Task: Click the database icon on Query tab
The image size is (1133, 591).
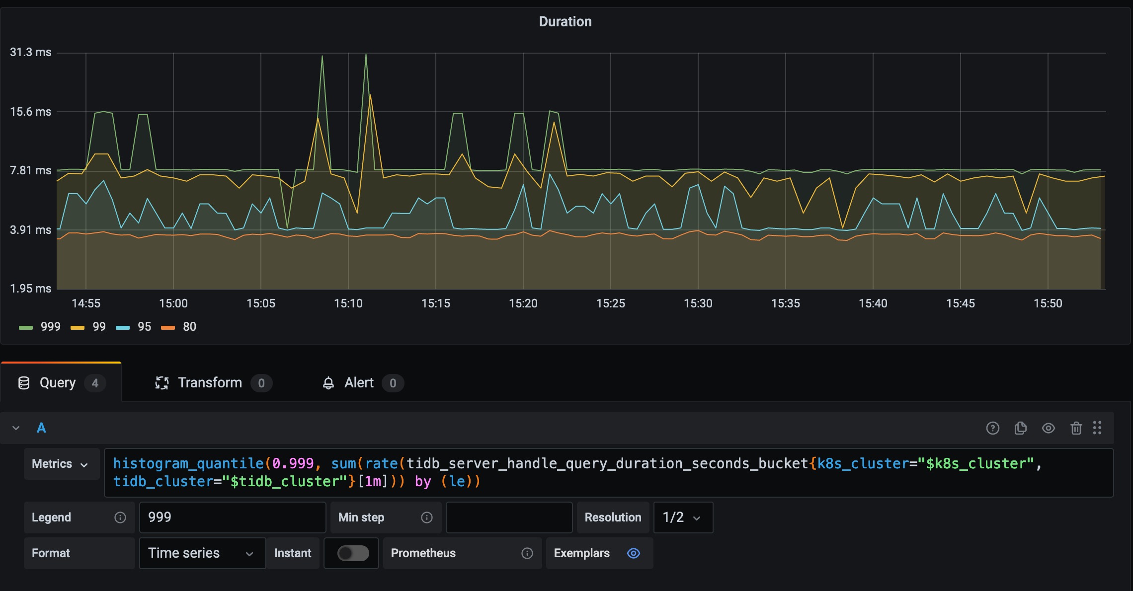Action: (23, 383)
